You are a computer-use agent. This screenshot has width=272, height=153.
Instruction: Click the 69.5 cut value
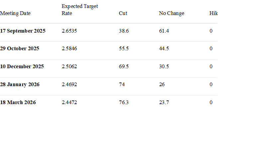pos(124,67)
